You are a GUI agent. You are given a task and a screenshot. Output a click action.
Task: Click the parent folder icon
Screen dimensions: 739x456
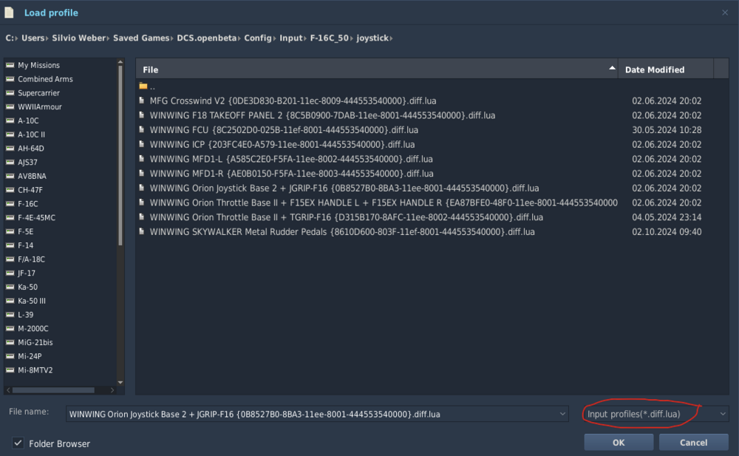click(x=143, y=86)
